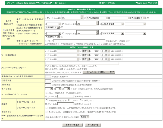The height and width of the screenshot is (128, 163).
Task: Click the 公開日判定 days input field
Action: (48, 81)
